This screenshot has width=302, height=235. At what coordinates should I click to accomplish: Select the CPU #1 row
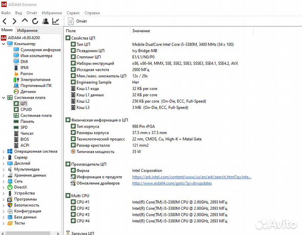[149, 202]
